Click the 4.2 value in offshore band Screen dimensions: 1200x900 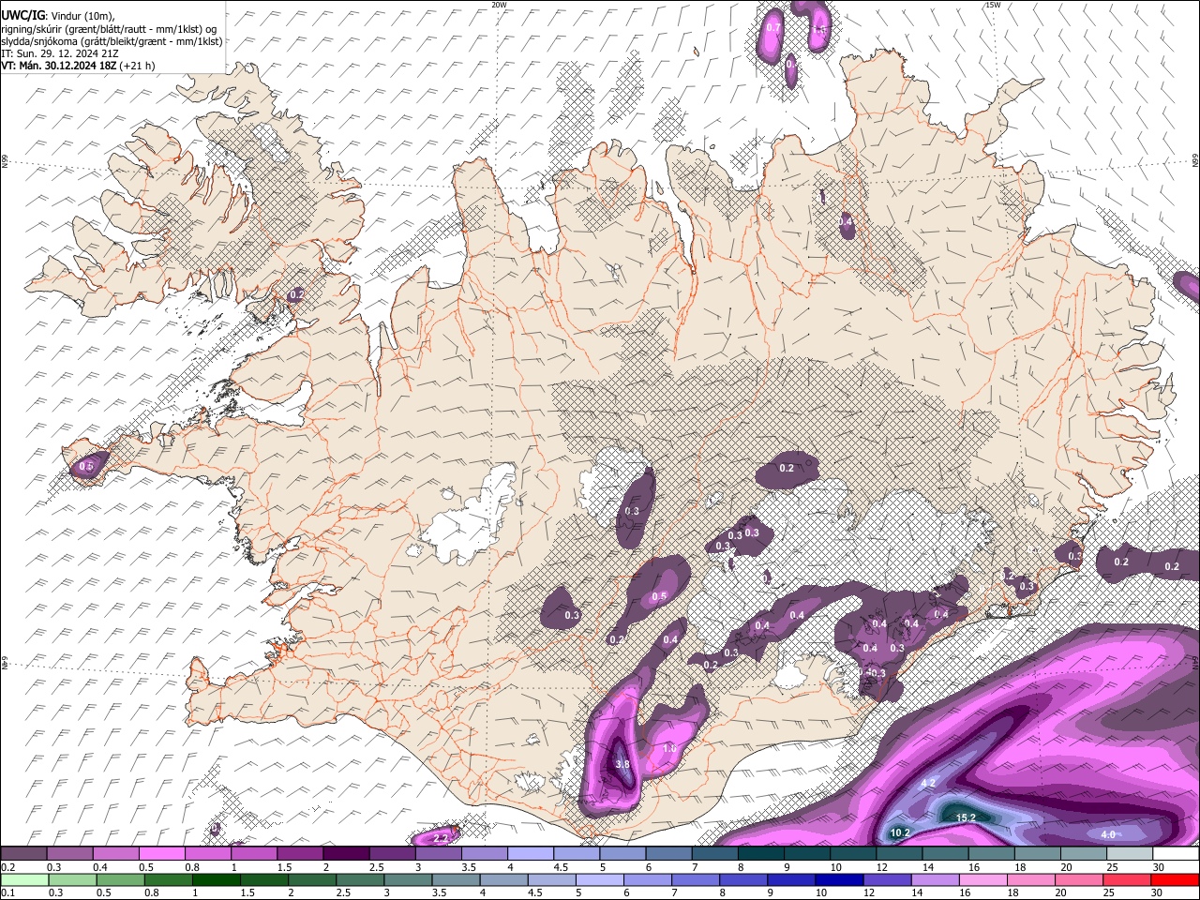(929, 783)
